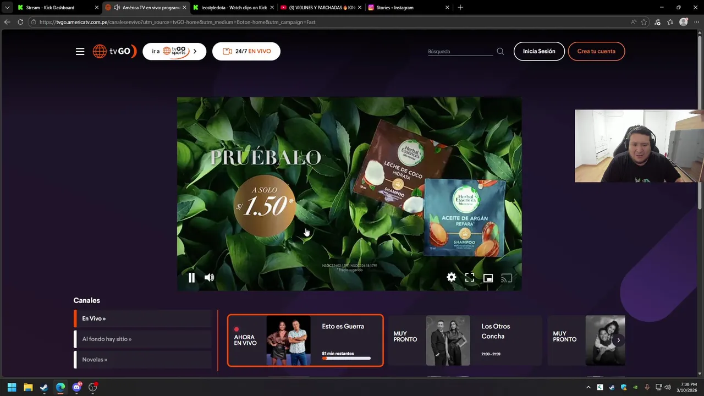Click the address bar URL
Screen dimensions: 704x396
(177, 22)
